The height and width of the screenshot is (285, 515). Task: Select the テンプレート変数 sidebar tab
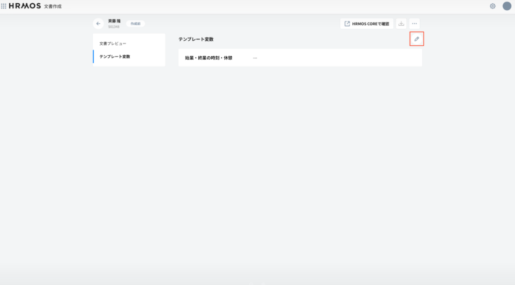tap(115, 57)
